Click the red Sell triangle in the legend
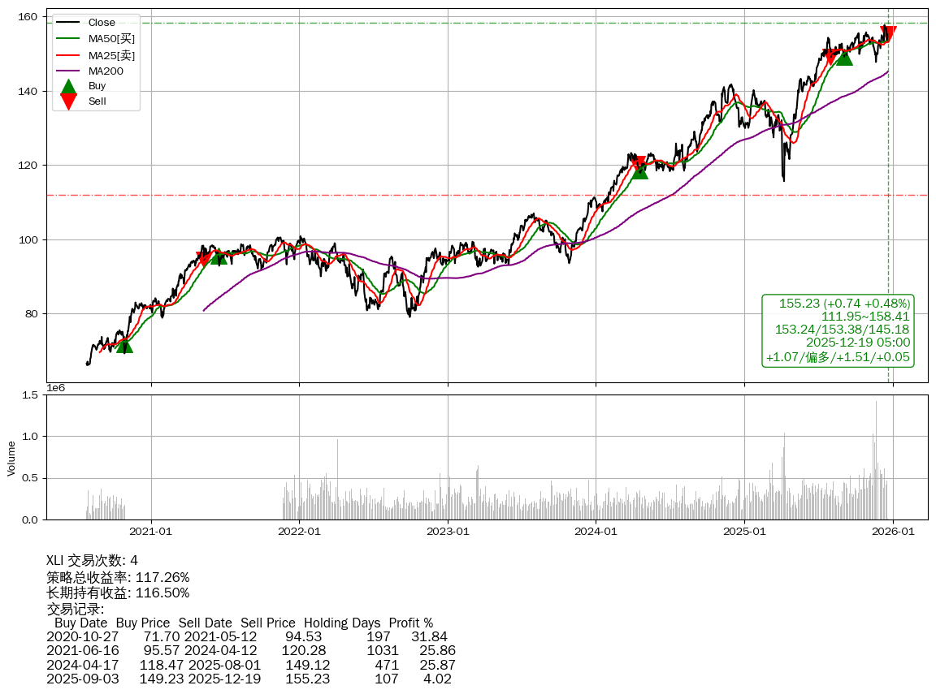936x694 pixels. click(x=69, y=101)
